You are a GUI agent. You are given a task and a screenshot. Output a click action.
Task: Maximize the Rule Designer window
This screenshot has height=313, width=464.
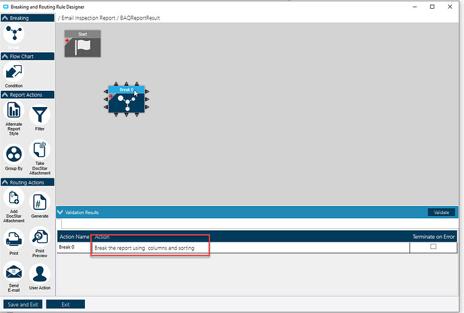click(x=432, y=7)
